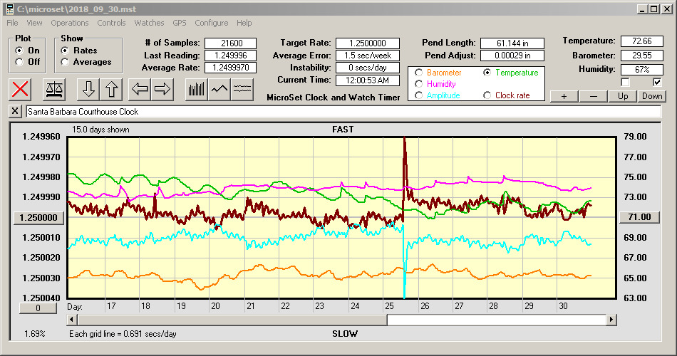Click the Barometer value field
This screenshot has height=356, width=677.
pyautogui.click(x=641, y=56)
